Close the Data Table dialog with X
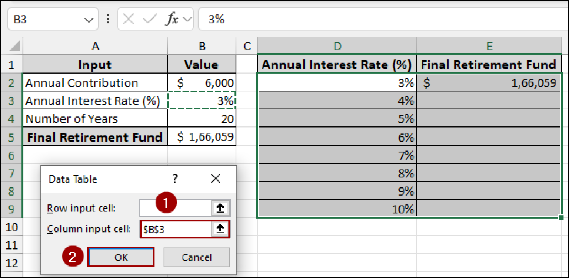This screenshot has width=569, height=278. tap(216, 179)
